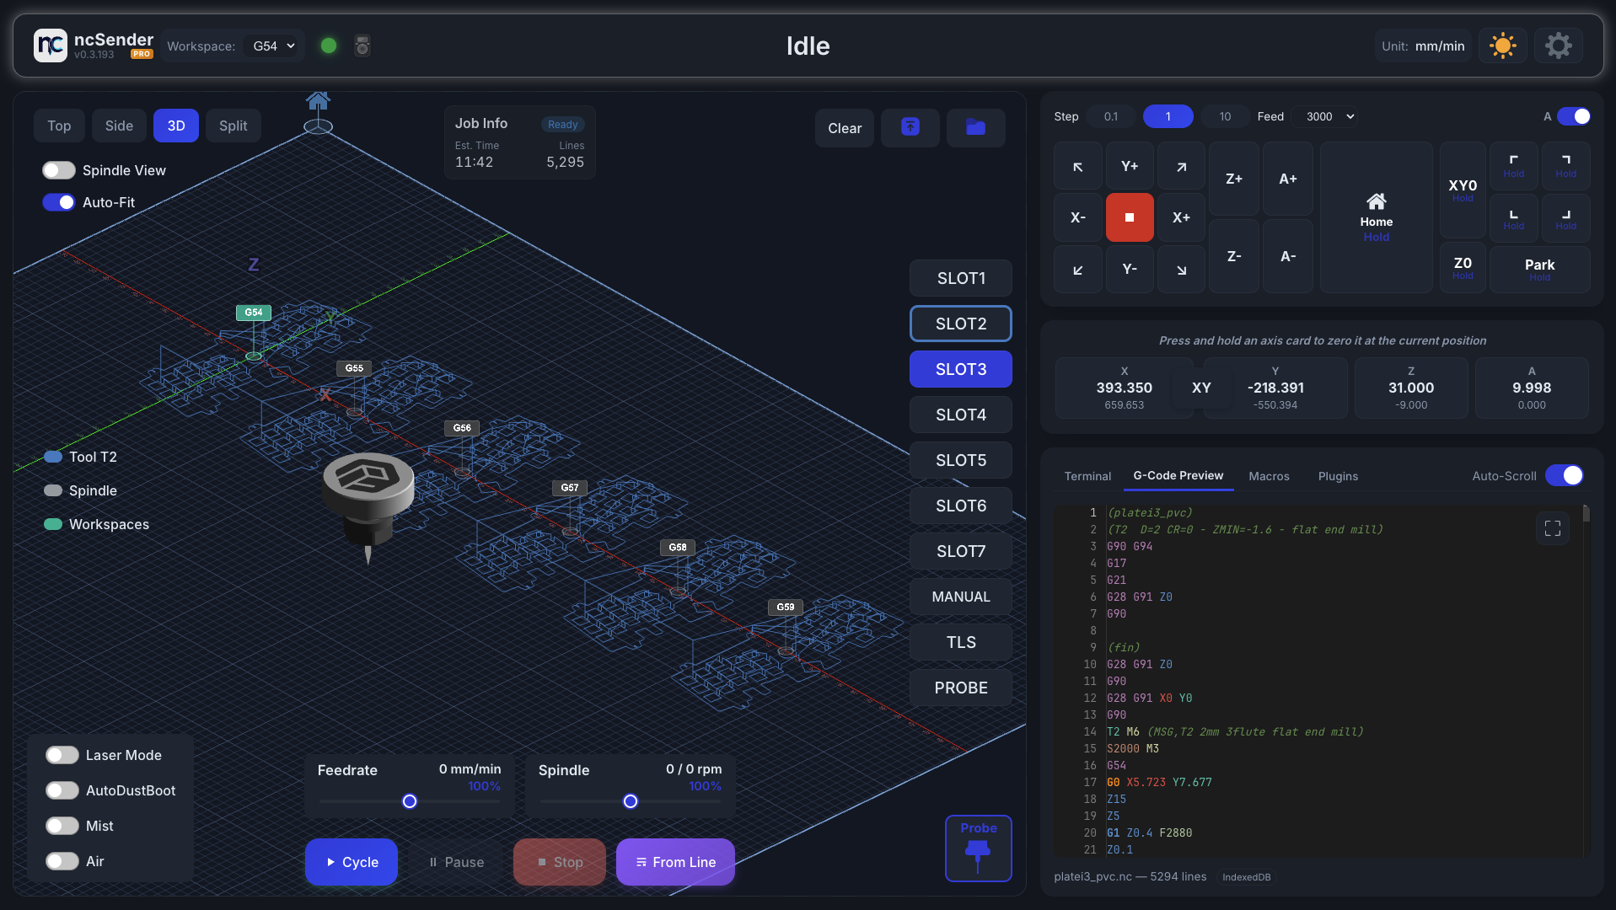
Task: Open the folder icon to load file
Action: click(975, 127)
